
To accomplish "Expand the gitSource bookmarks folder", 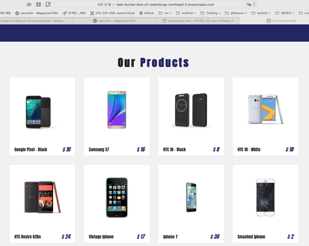I will 236,13.
